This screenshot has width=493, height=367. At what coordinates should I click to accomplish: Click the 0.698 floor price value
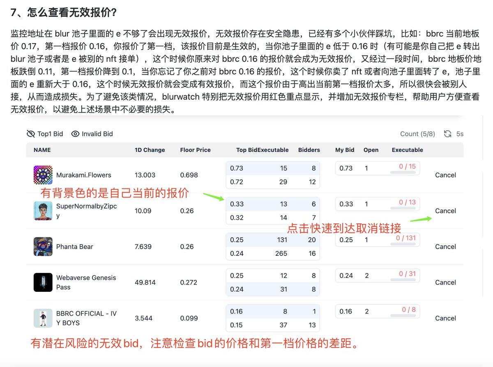point(189,175)
